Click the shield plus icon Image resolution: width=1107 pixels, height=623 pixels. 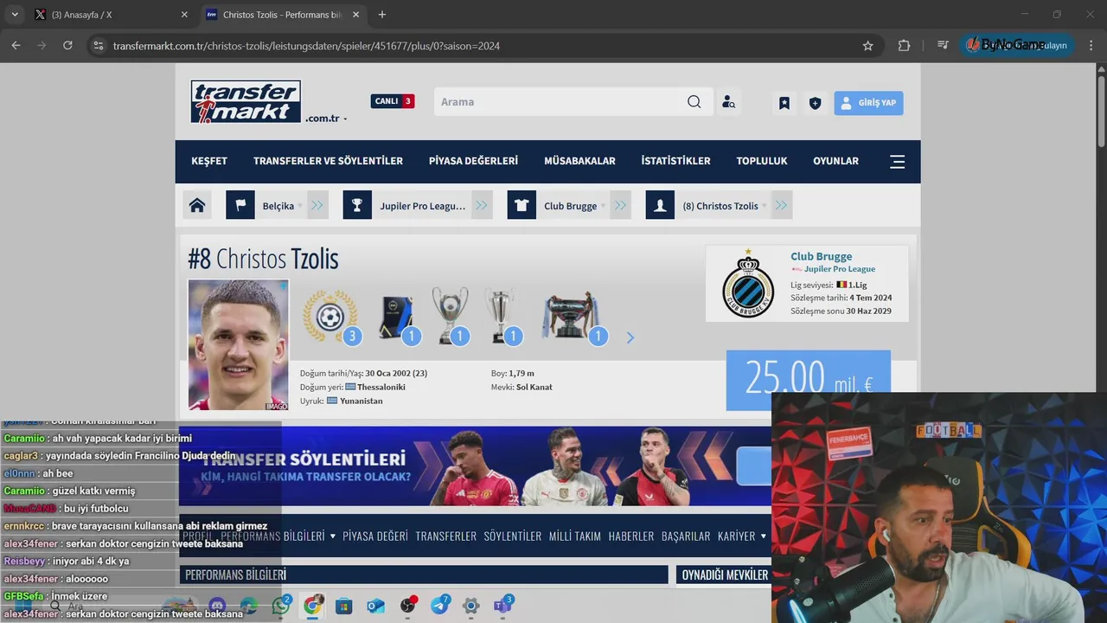(x=815, y=103)
